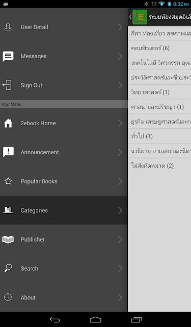Tap the Announcement exclamation bubble icon
This screenshot has height=327, width=191.
click(x=8, y=152)
